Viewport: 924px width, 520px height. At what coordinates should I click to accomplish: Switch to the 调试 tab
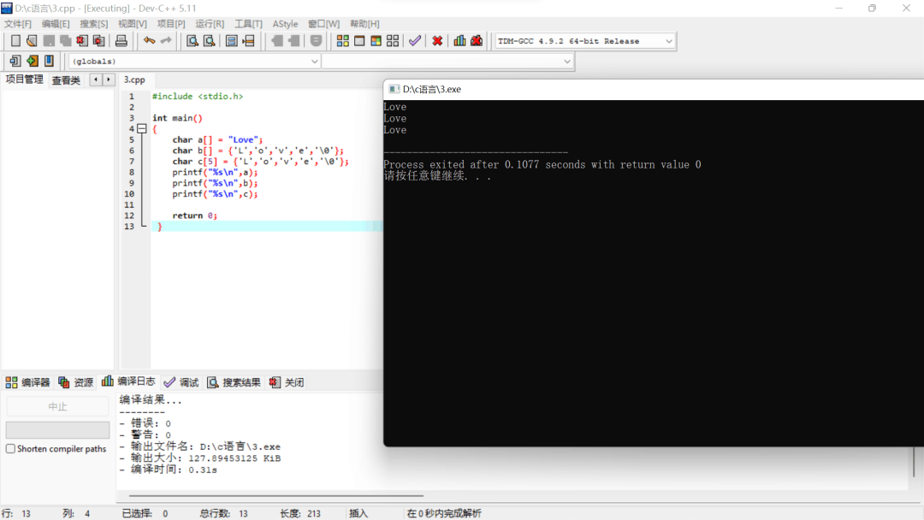pos(181,382)
